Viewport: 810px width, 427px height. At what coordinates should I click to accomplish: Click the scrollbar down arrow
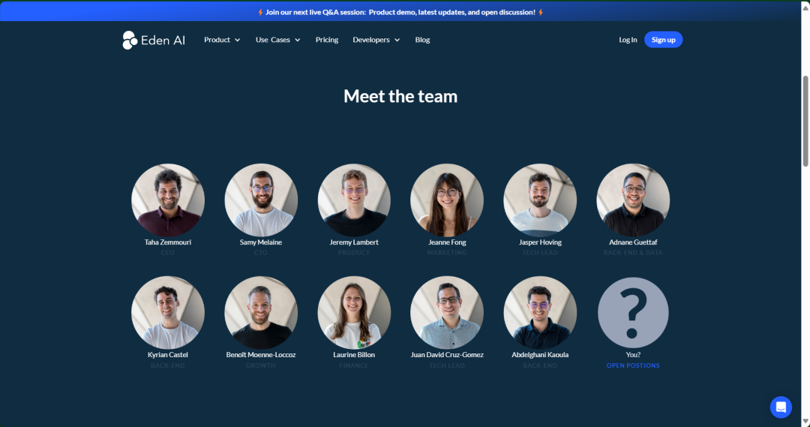pyautogui.click(x=805, y=422)
